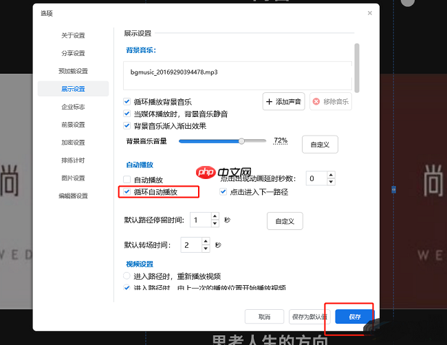Viewport: 447px width, 345px height.
Task: Toggle 点击进入下一路径 checkbox
Action: click(x=223, y=191)
